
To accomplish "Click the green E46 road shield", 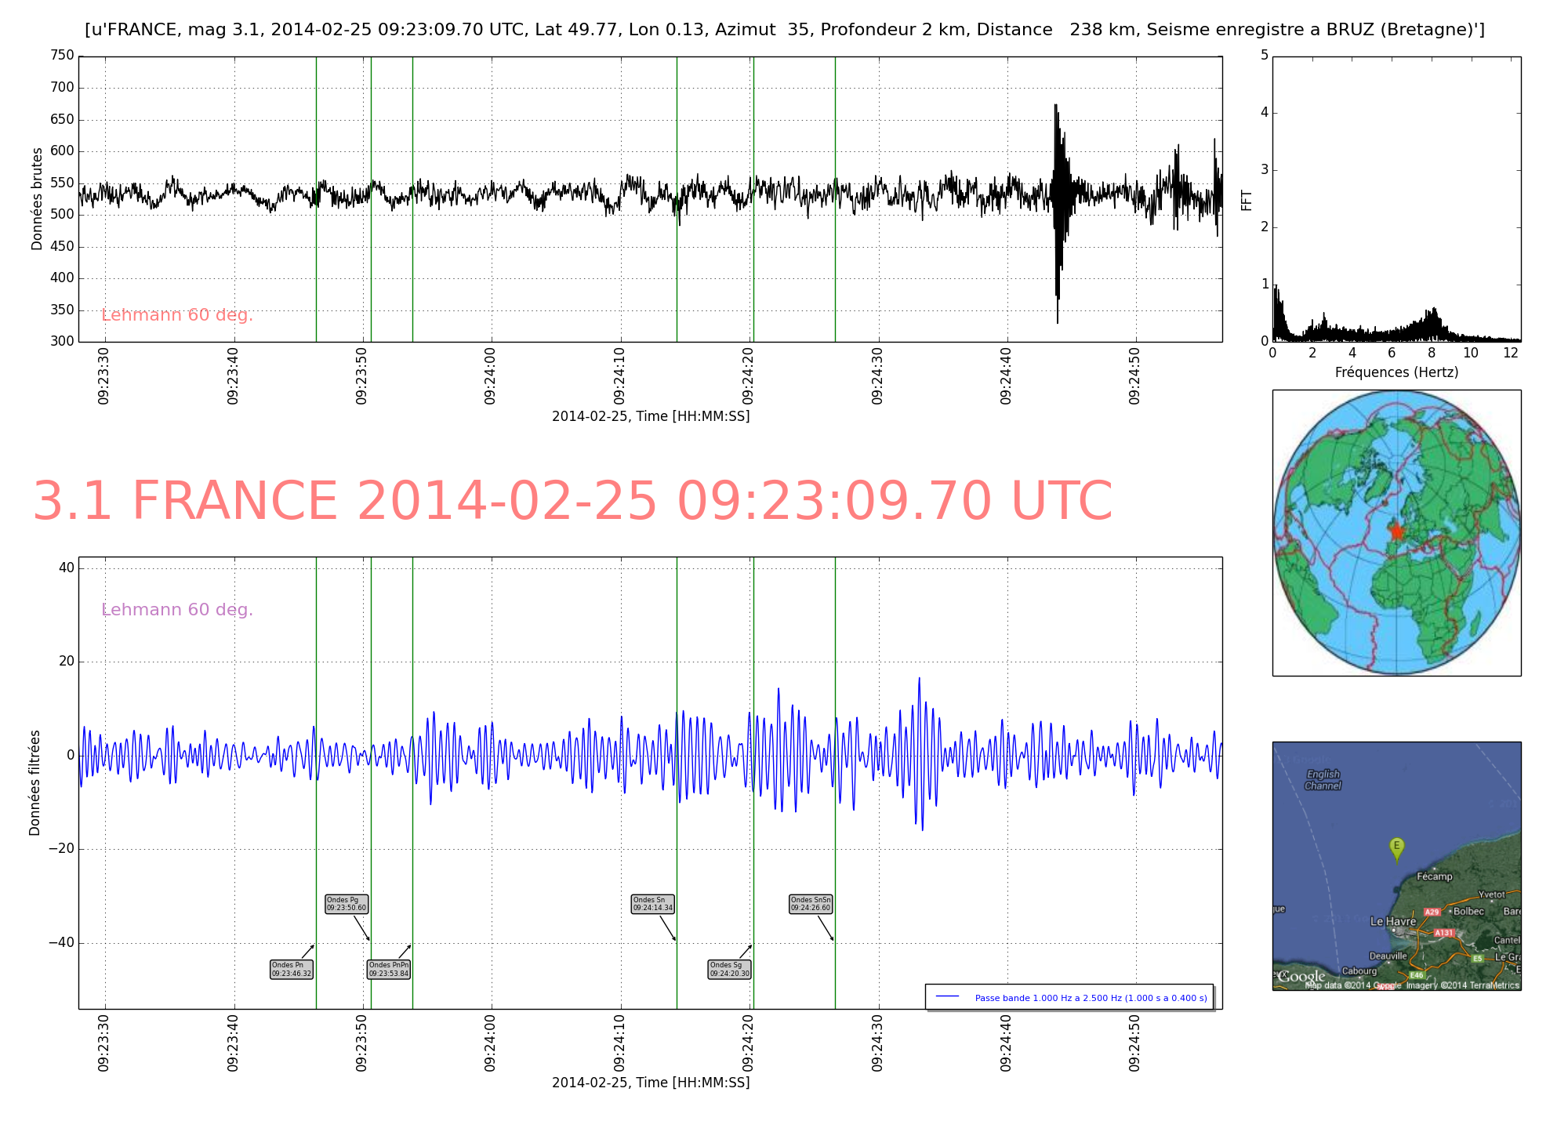I will 1416,975.
